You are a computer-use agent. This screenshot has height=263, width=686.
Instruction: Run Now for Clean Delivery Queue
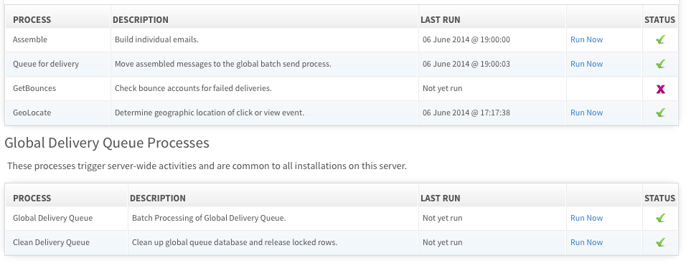(x=586, y=242)
